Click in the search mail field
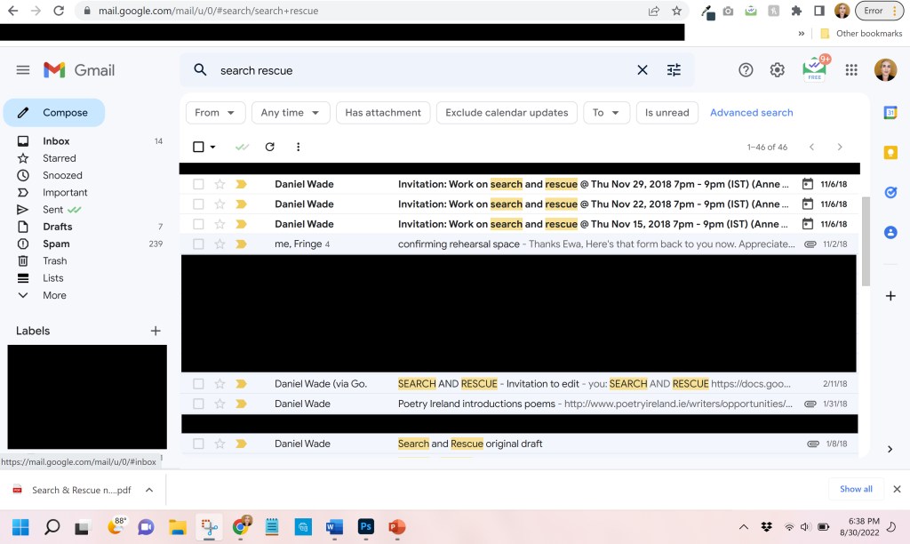The image size is (910, 544). coord(418,70)
